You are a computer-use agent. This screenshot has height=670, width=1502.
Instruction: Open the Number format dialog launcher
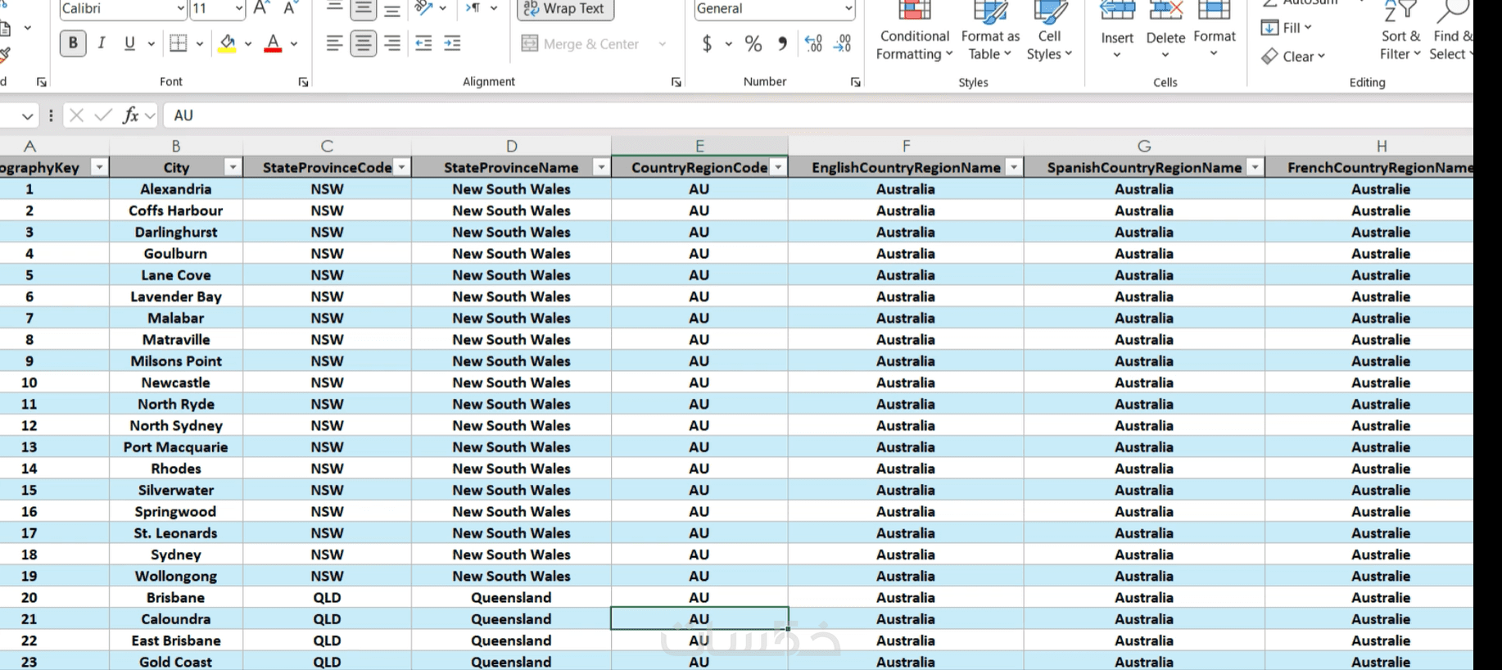(856, 82)
